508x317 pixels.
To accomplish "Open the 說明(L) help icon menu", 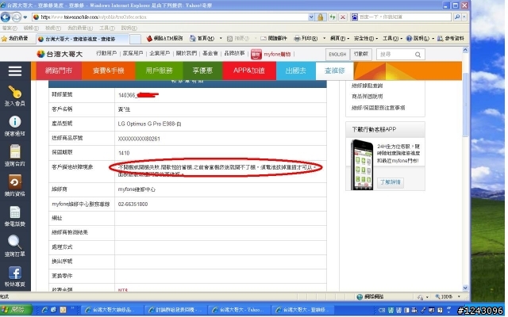I will pyautogui.click(x=420, y=38).
